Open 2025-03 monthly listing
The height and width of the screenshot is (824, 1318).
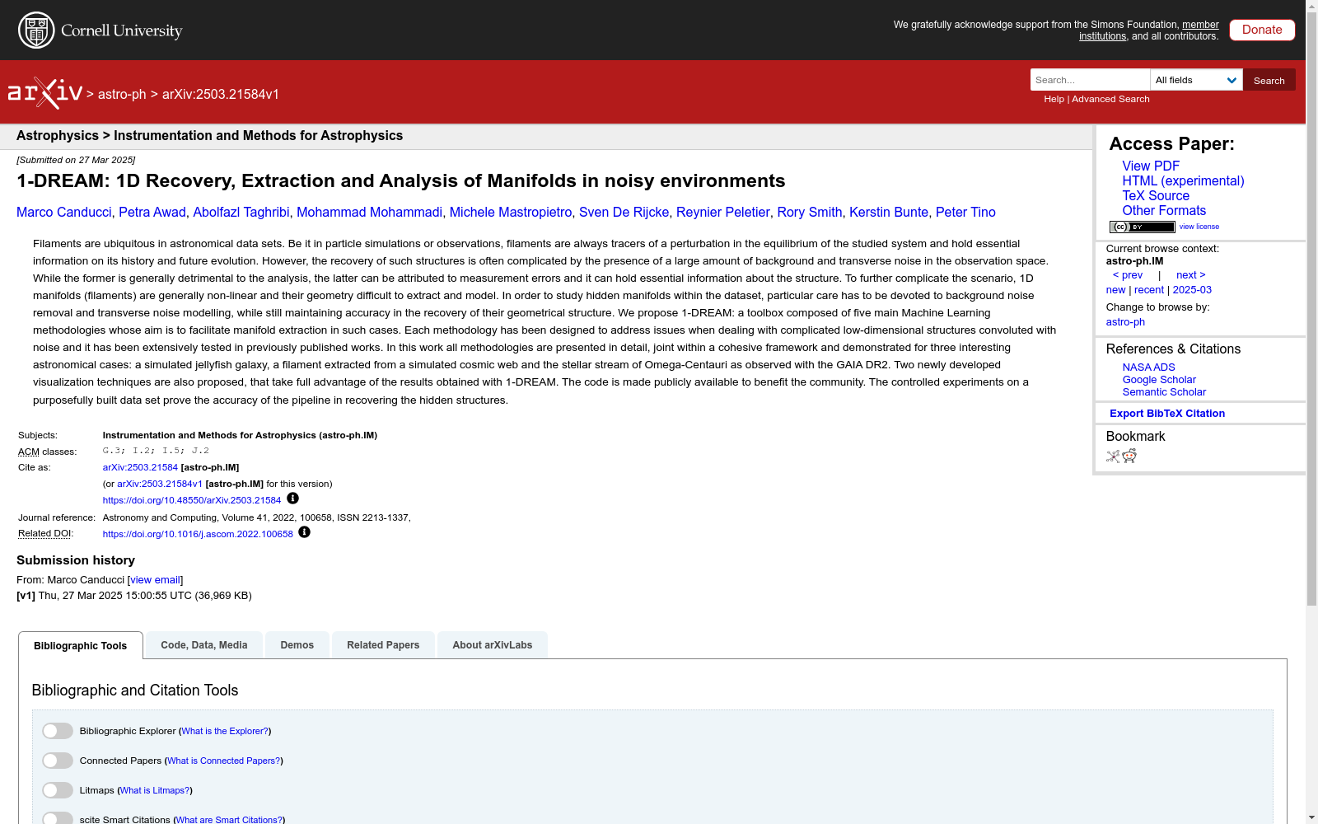1192,290
